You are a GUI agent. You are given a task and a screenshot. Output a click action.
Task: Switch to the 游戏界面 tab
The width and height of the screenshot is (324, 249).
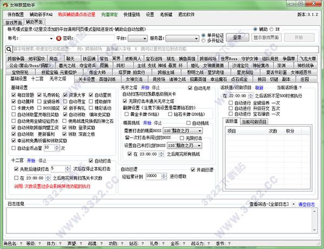(13, 23)
